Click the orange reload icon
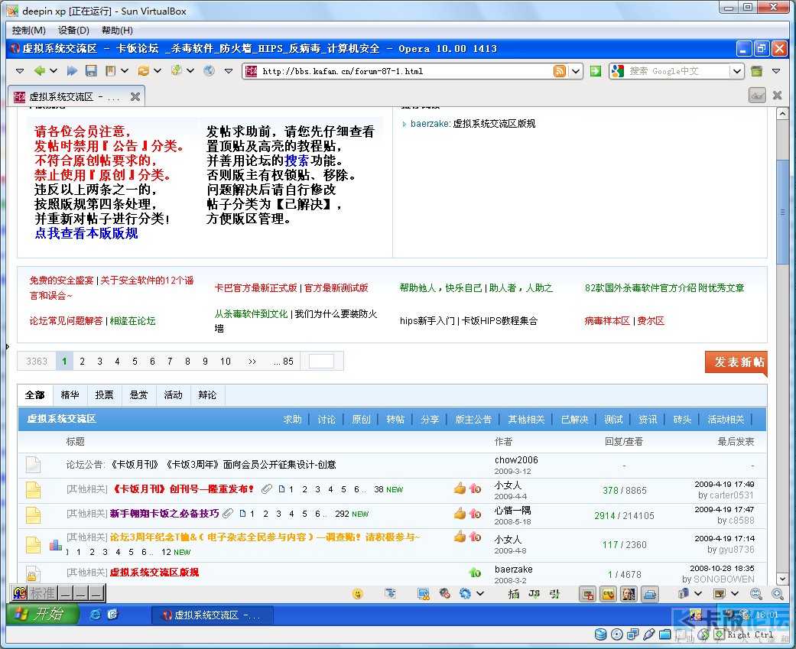Image resolution: width=796 pixels, height=649 pixels. click(144, 71)
